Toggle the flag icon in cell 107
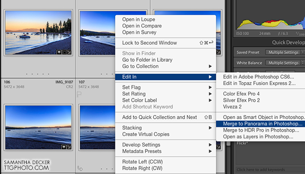 click(x=79, y=95)
